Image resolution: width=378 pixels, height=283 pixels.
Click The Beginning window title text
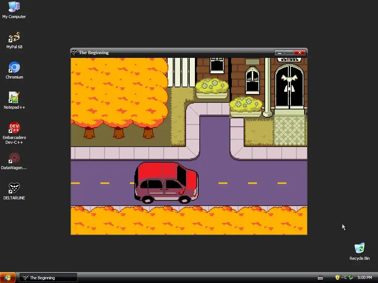[x=94, y=52]
